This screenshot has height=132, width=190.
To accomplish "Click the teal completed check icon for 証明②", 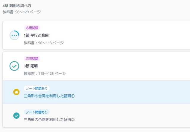I will click(x=16, y=116).
